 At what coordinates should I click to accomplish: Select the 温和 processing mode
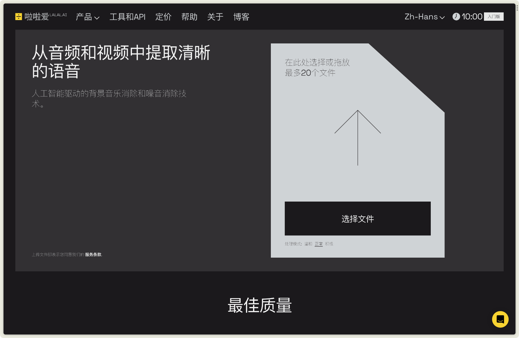click(x=308, y=244)
